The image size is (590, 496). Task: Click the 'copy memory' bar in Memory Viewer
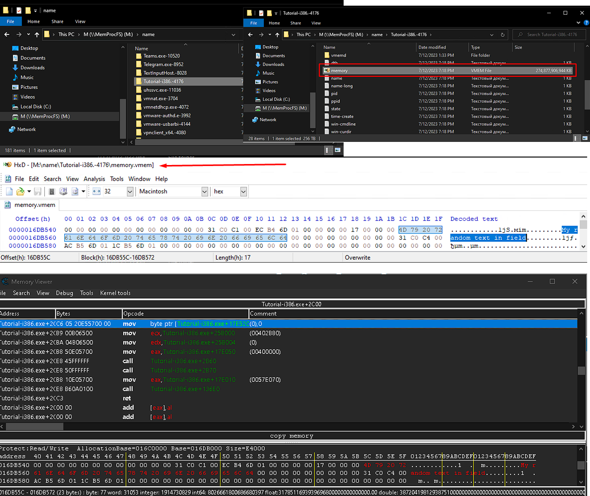[x=291, y=436]
